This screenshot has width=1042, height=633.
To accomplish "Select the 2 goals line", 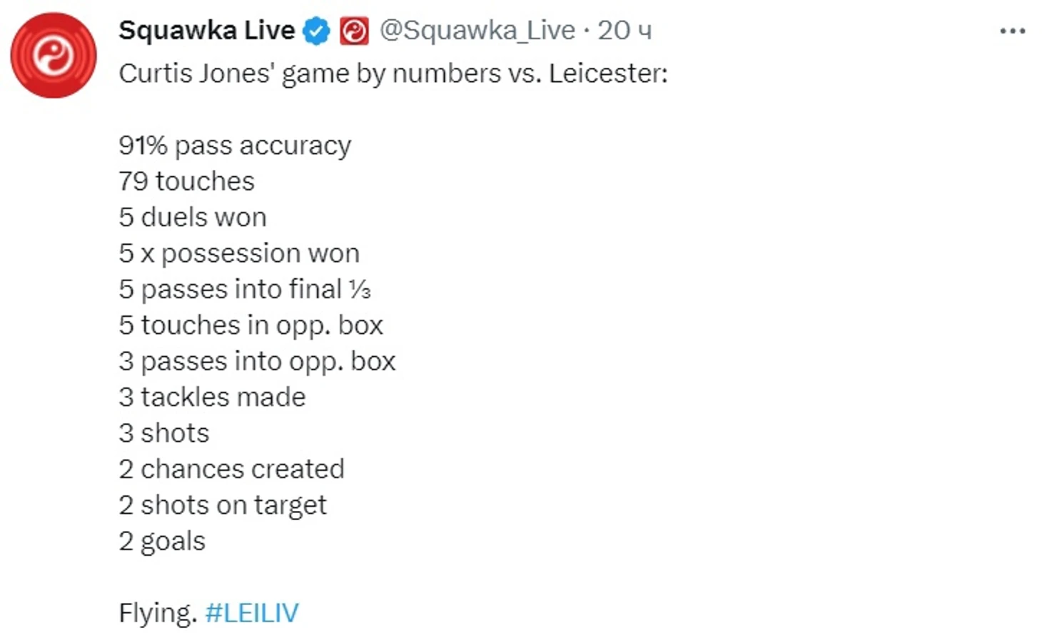I will 162,541.
